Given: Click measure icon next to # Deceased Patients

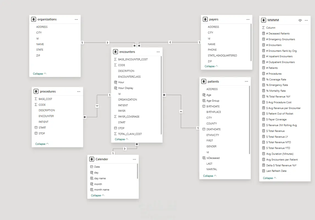Looking at the screenshot, I should 264,33.
